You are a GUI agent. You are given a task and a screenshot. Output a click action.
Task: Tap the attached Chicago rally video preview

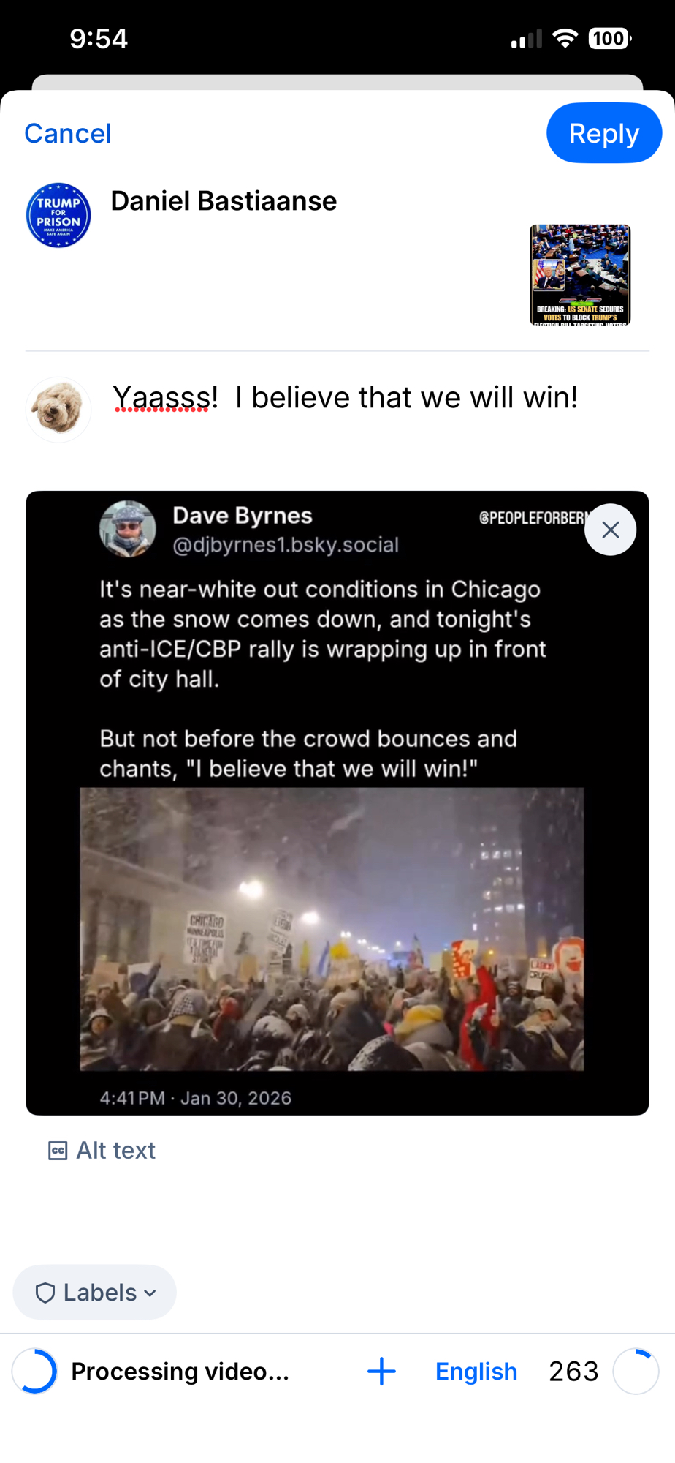[337, 802]
